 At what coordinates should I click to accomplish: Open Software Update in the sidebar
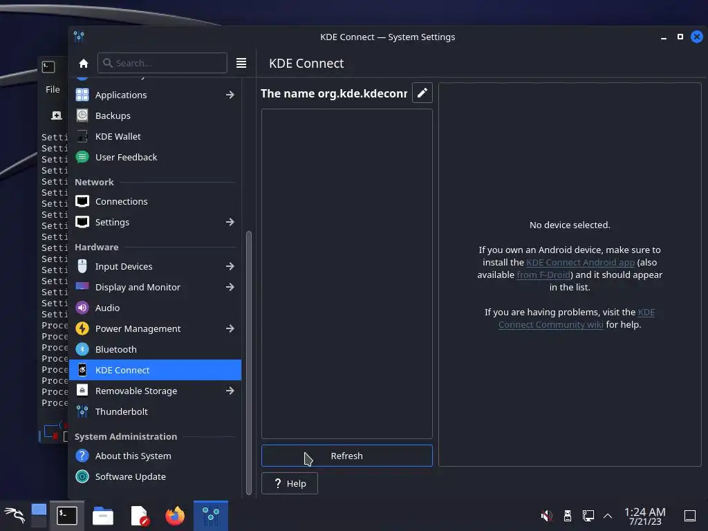click(156, 477)
